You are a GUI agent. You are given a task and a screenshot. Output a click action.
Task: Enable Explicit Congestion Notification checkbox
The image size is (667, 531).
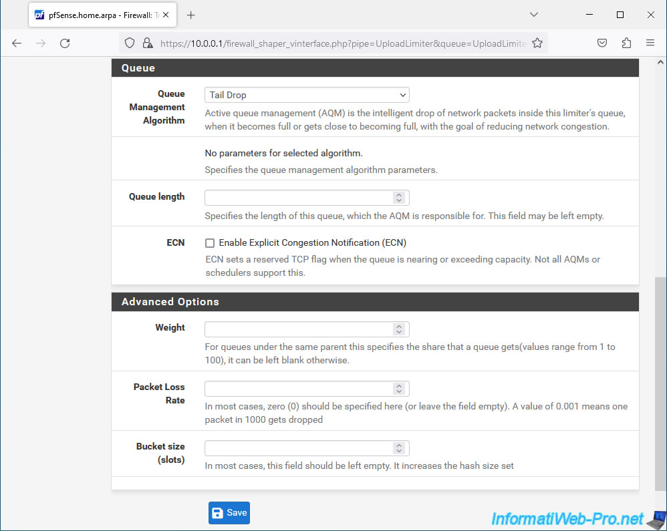[x=210, y=242]
